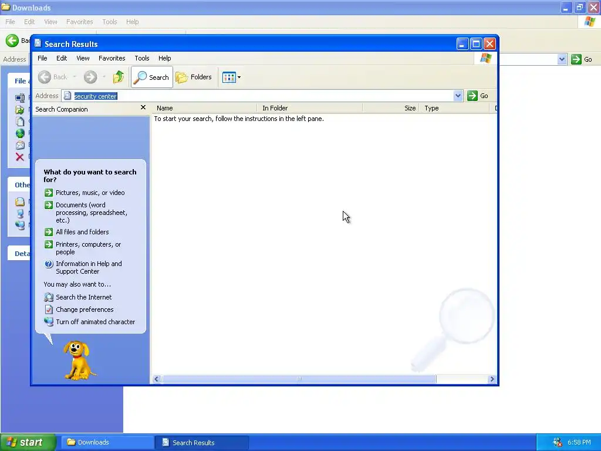The height and width of the screenshot is (451, 601).
Task: Open Change preferences option
Action: click(x=85, y=309)
